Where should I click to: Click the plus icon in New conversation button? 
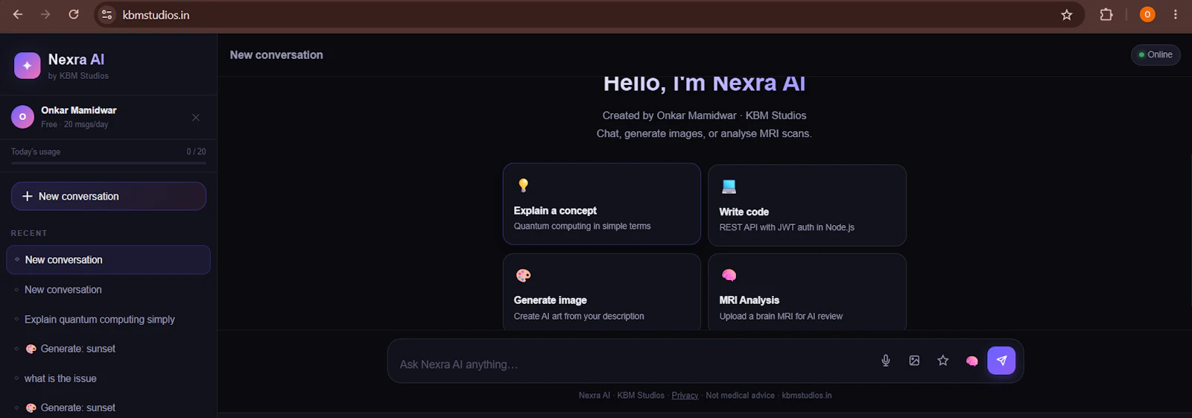(28, 196)
